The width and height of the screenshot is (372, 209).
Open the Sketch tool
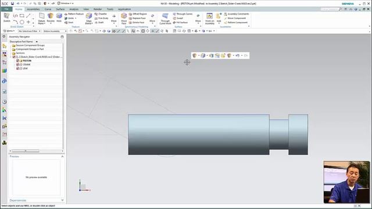pos(6,18)
